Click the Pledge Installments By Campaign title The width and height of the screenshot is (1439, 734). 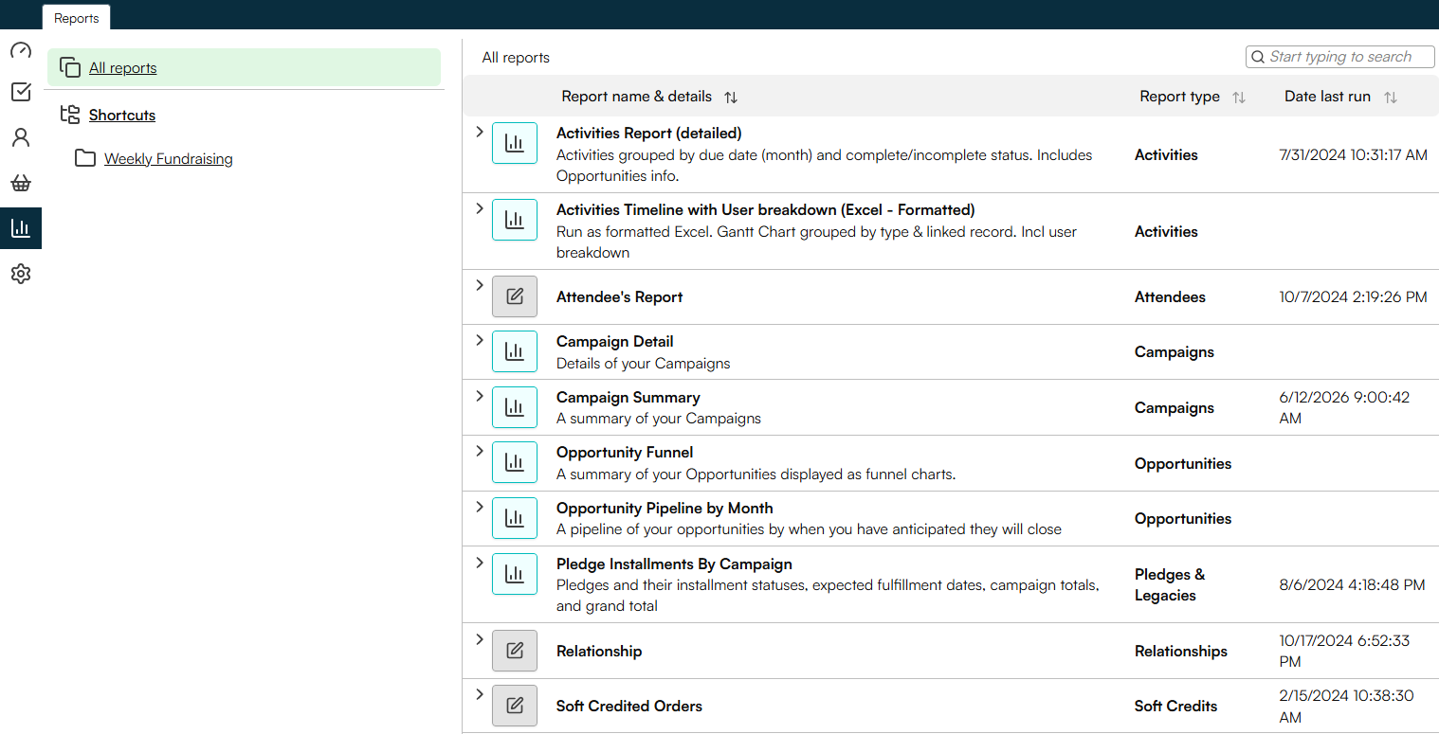[674, 564]
